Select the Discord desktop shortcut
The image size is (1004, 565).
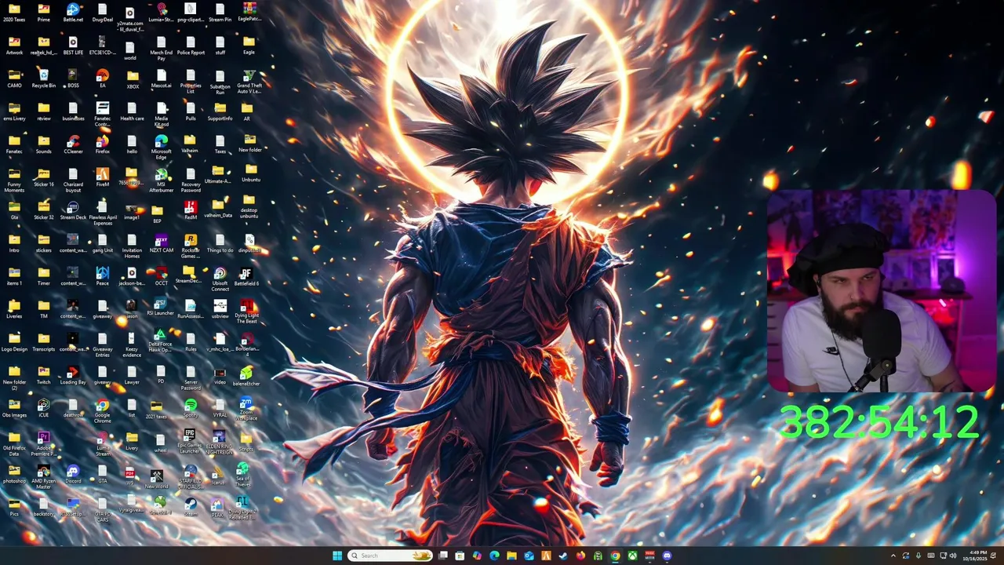pos(73,474)
